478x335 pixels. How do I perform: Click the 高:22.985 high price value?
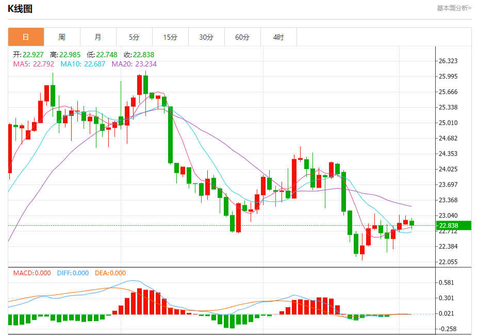[x=65, y=55]
